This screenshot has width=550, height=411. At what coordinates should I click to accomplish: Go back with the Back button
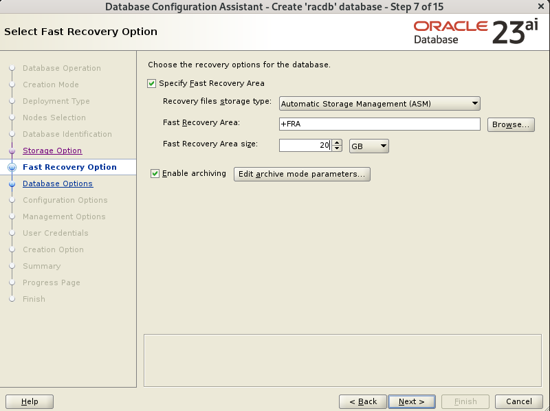[x=363, y=401]
